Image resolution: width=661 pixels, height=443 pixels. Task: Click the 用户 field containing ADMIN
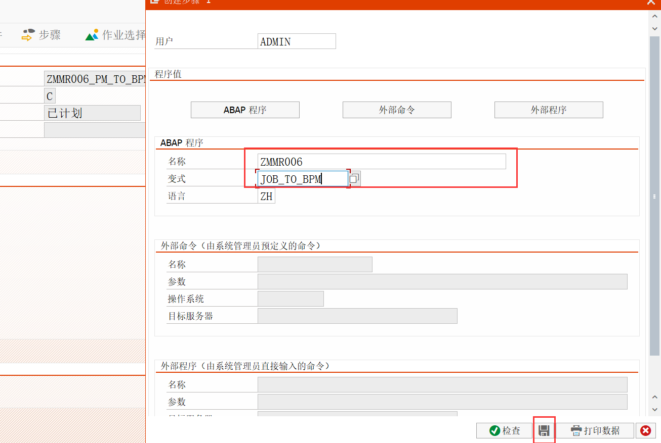[x=297, y=41]
